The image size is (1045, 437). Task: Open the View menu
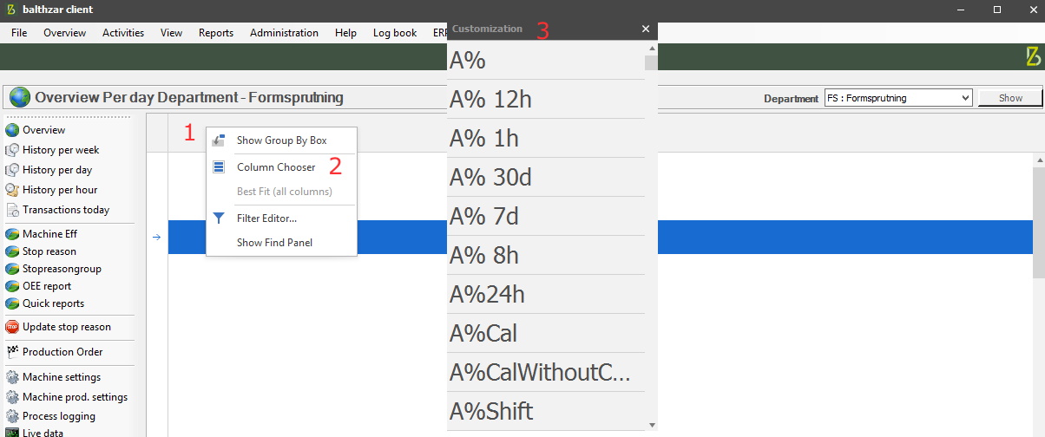click(x=172, y=33)
